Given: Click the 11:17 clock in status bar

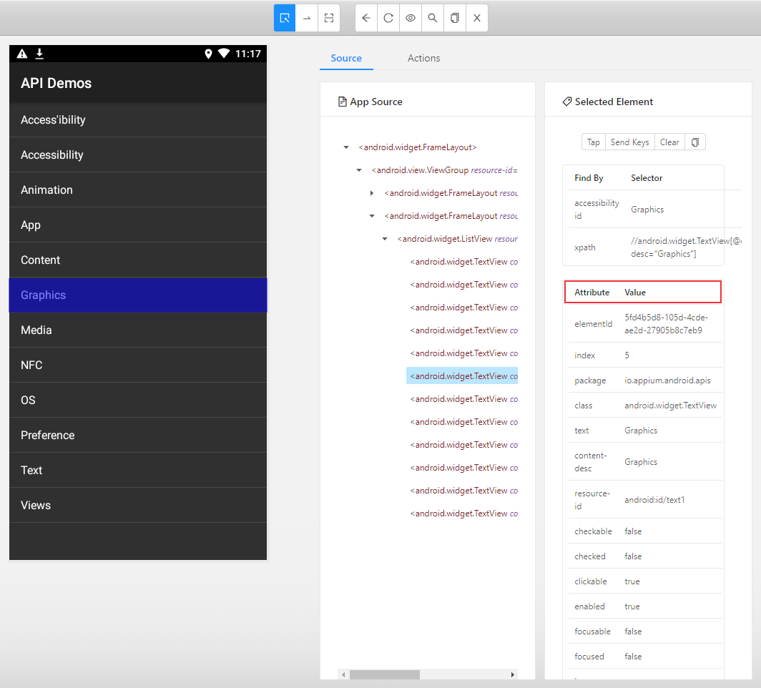Looking at the screenshot, I should [248, 54].
